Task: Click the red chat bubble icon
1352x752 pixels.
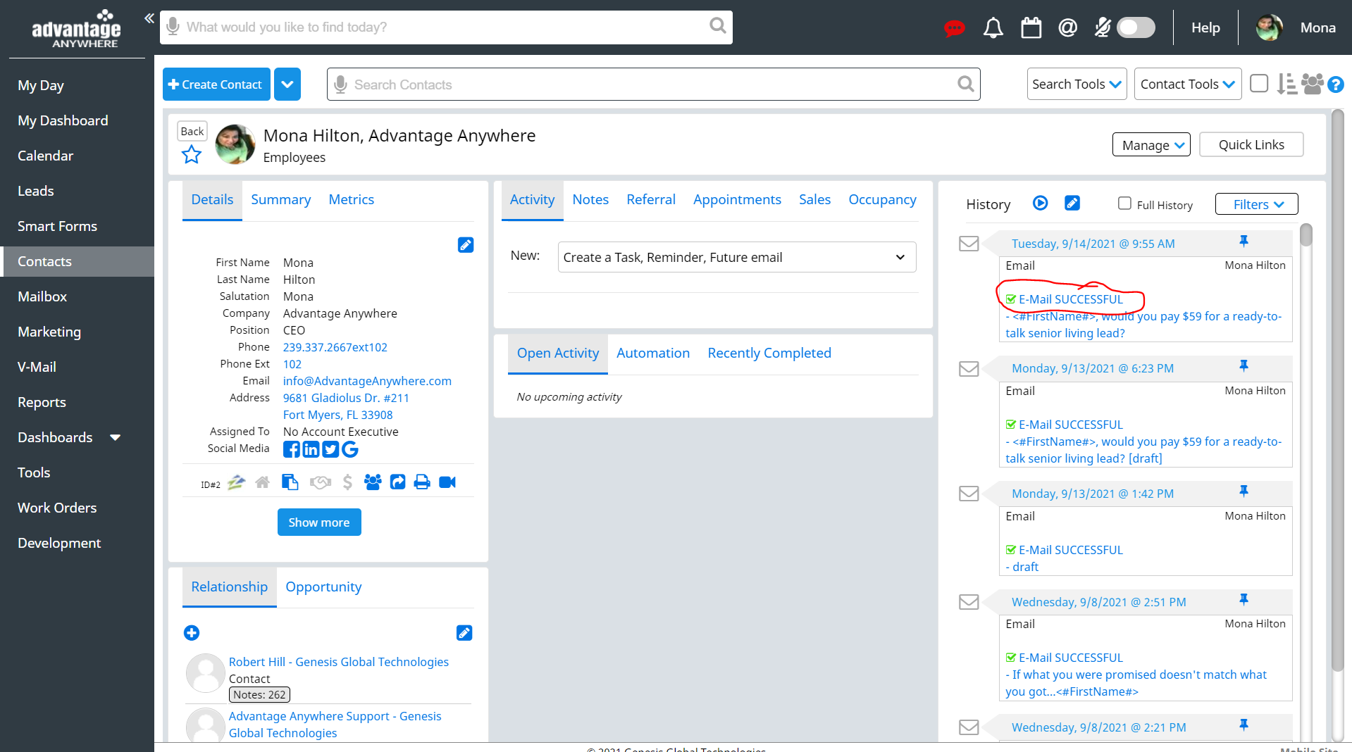Action: [954, 28]
